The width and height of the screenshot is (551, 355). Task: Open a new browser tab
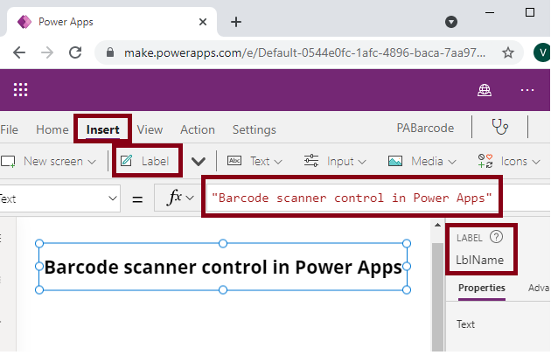point(236,22)
